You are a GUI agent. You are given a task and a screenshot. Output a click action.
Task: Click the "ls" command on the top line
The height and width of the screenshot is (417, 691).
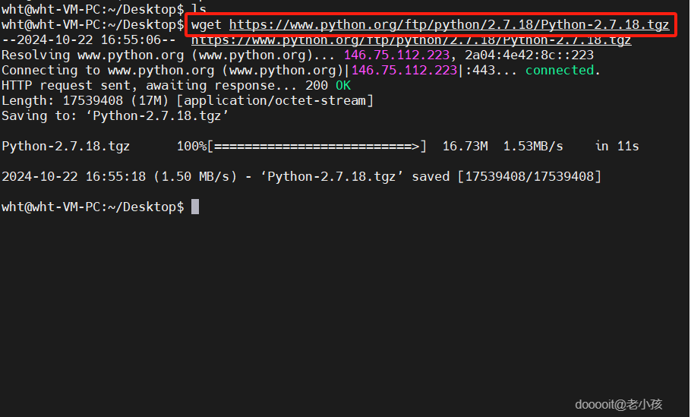click(199, 8)
